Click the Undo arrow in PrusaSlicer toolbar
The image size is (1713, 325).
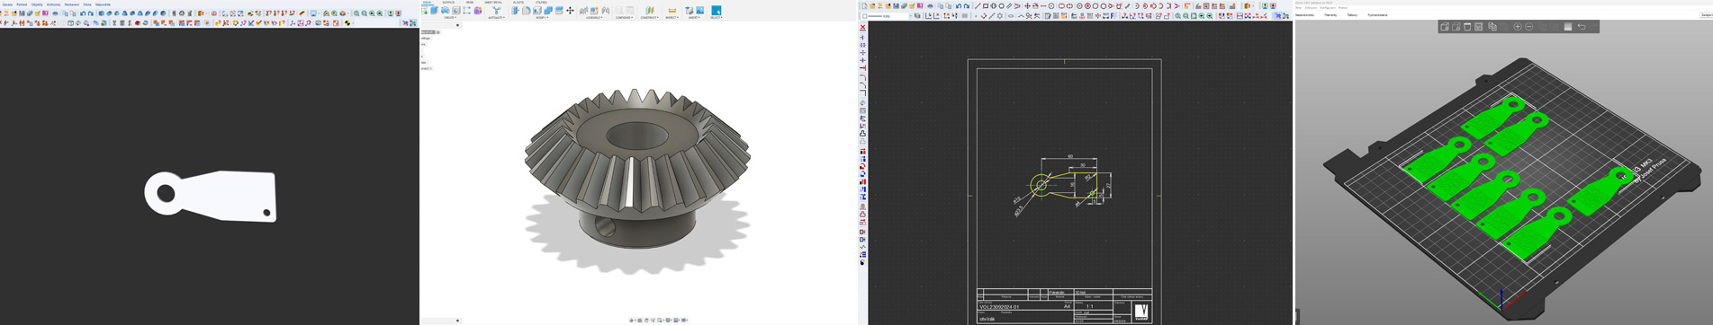pyautogui.click(x=1582, y=27)
